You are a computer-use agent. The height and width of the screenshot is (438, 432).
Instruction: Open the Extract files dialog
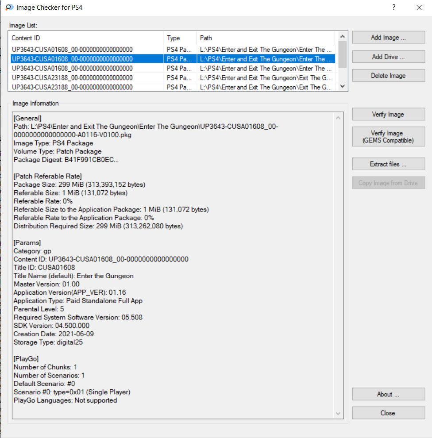[x=388, y=164]
